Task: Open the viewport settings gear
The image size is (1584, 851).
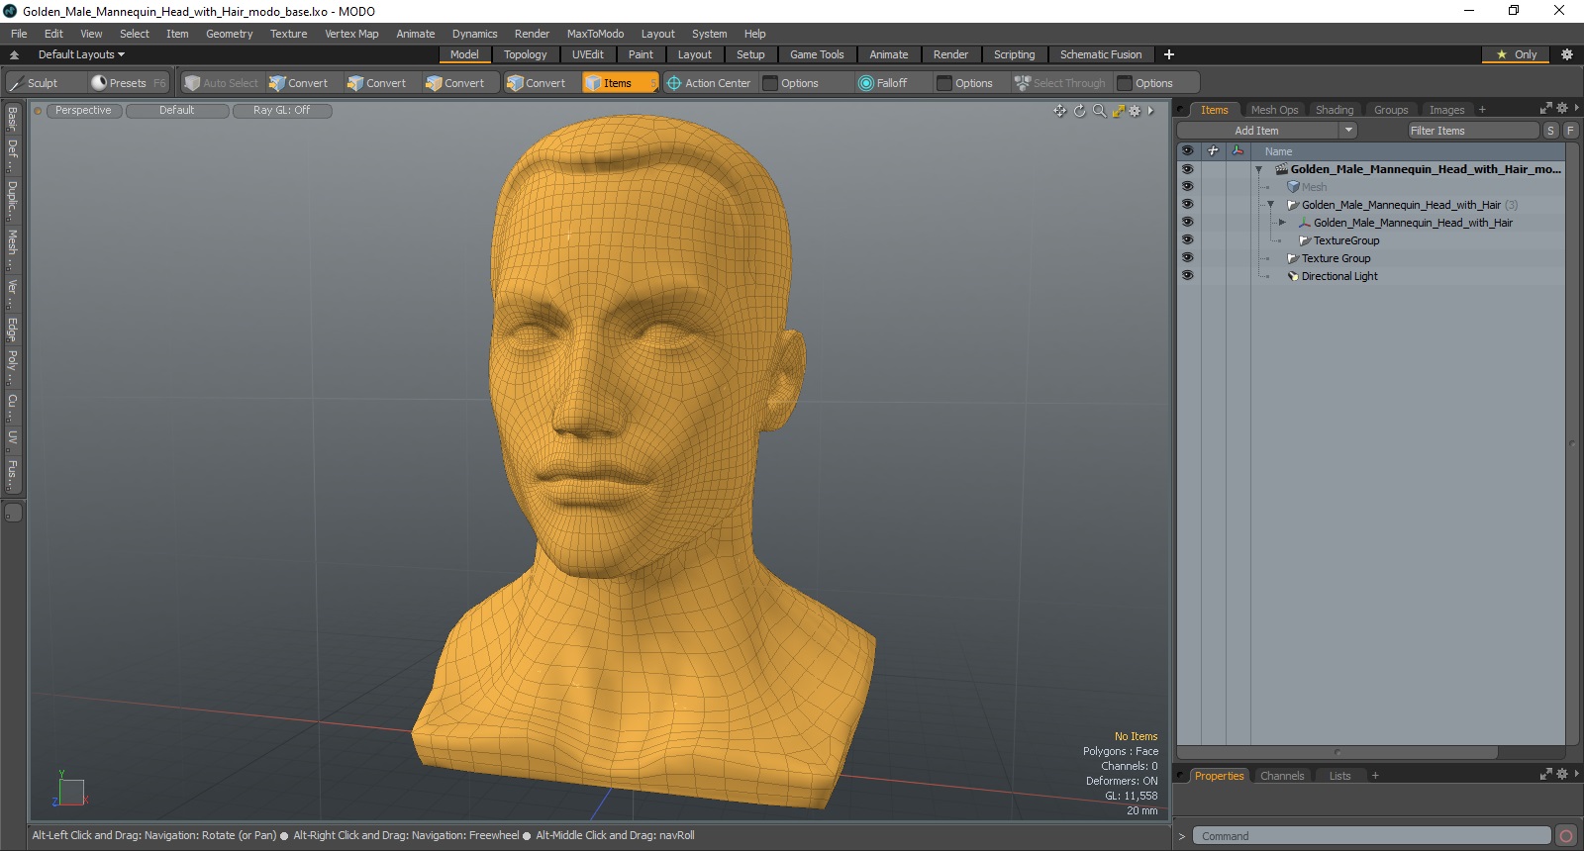Action: [1135, 111]
